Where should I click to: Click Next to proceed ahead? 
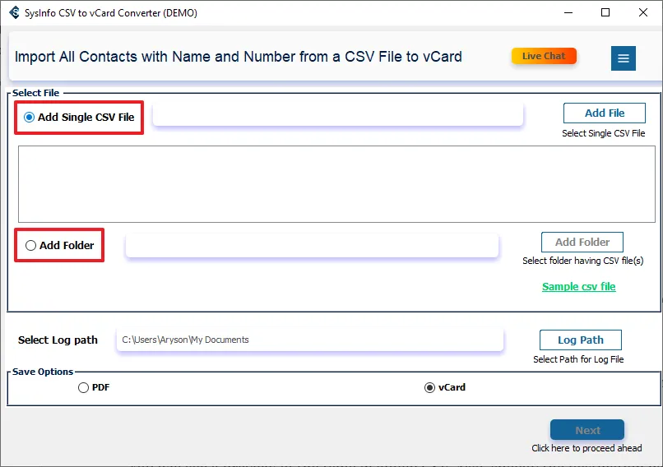pos(587,430)
